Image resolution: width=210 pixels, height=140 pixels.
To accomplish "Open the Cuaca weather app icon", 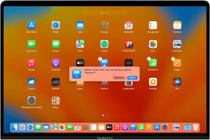I will [x=31, y=82].
